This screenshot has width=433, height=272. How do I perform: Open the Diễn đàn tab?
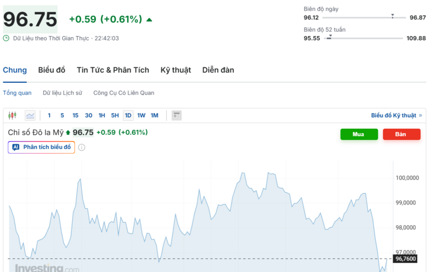click(218, 70)
